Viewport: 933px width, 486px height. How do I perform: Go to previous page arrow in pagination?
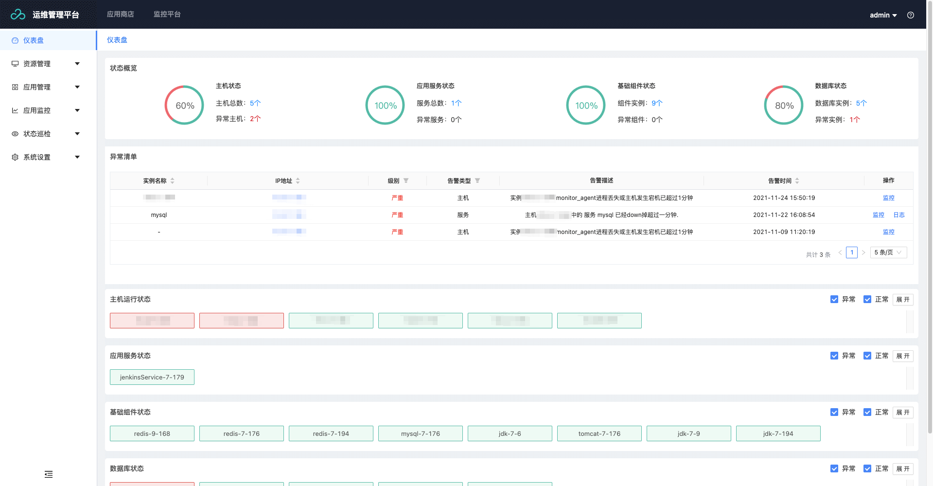coord(840,252)
